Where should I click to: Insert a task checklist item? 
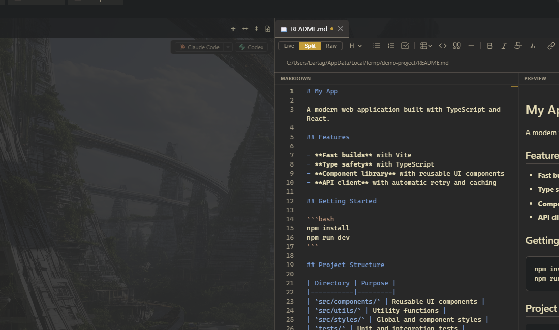[405, 46]
